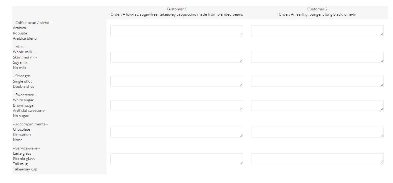This screenshot has width=393, height=183.
Task: Click resize corner of Customer 2 Service-ware field
Action: [382, 163]
